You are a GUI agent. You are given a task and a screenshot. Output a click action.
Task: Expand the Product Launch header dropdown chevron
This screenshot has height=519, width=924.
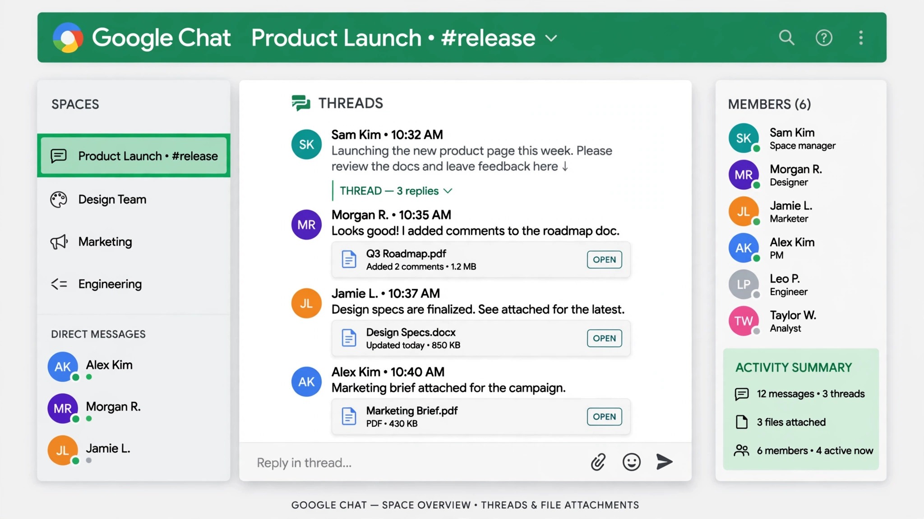[551, 38]
